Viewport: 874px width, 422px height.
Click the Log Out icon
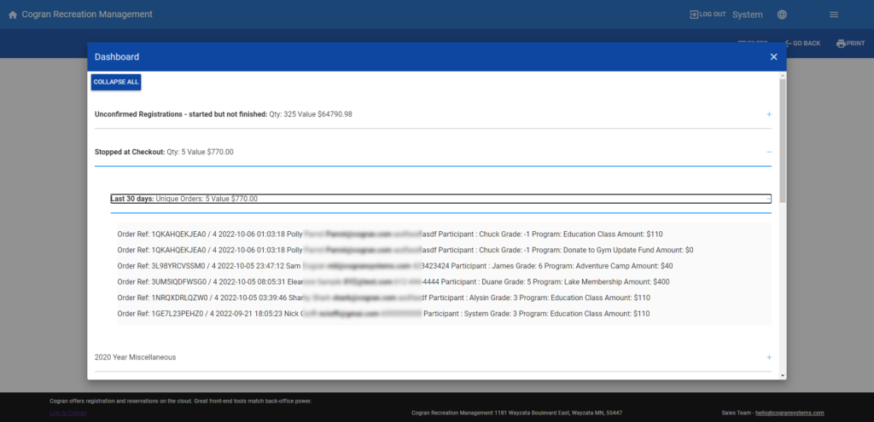pos(694,14)
